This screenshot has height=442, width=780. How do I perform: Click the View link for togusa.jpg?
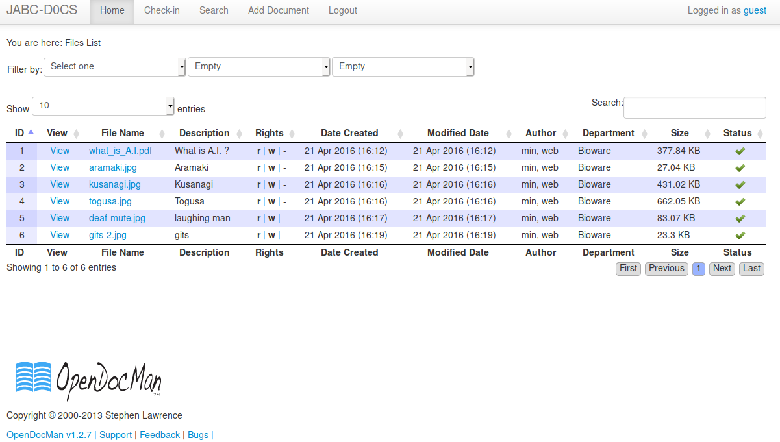click(x=60, y=201)
